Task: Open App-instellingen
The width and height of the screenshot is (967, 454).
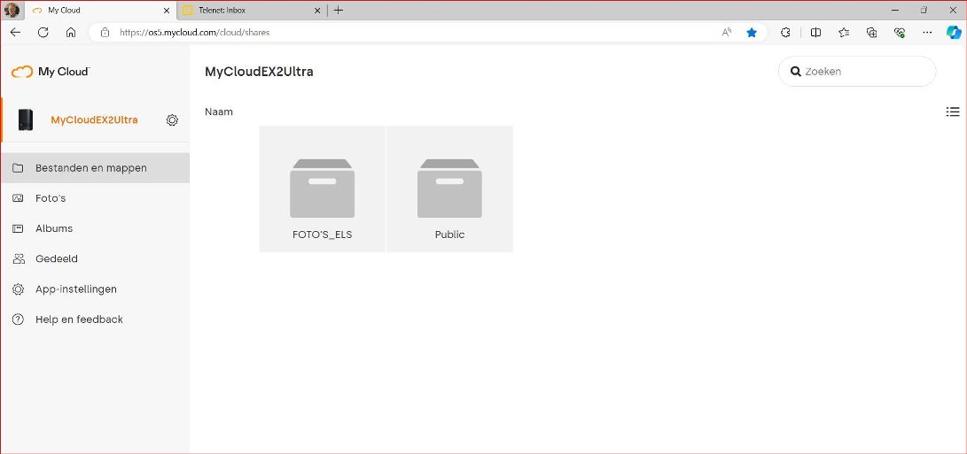Action: tap(75, 289)
